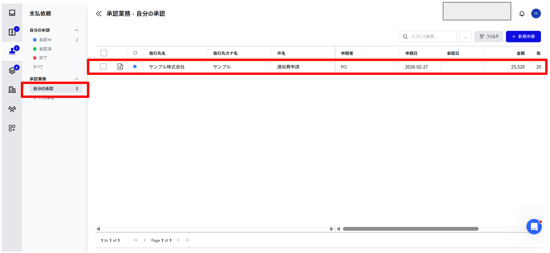550x253 pixels.
Task: Click the PO applicant cell
Action: (x=344, y=67)
